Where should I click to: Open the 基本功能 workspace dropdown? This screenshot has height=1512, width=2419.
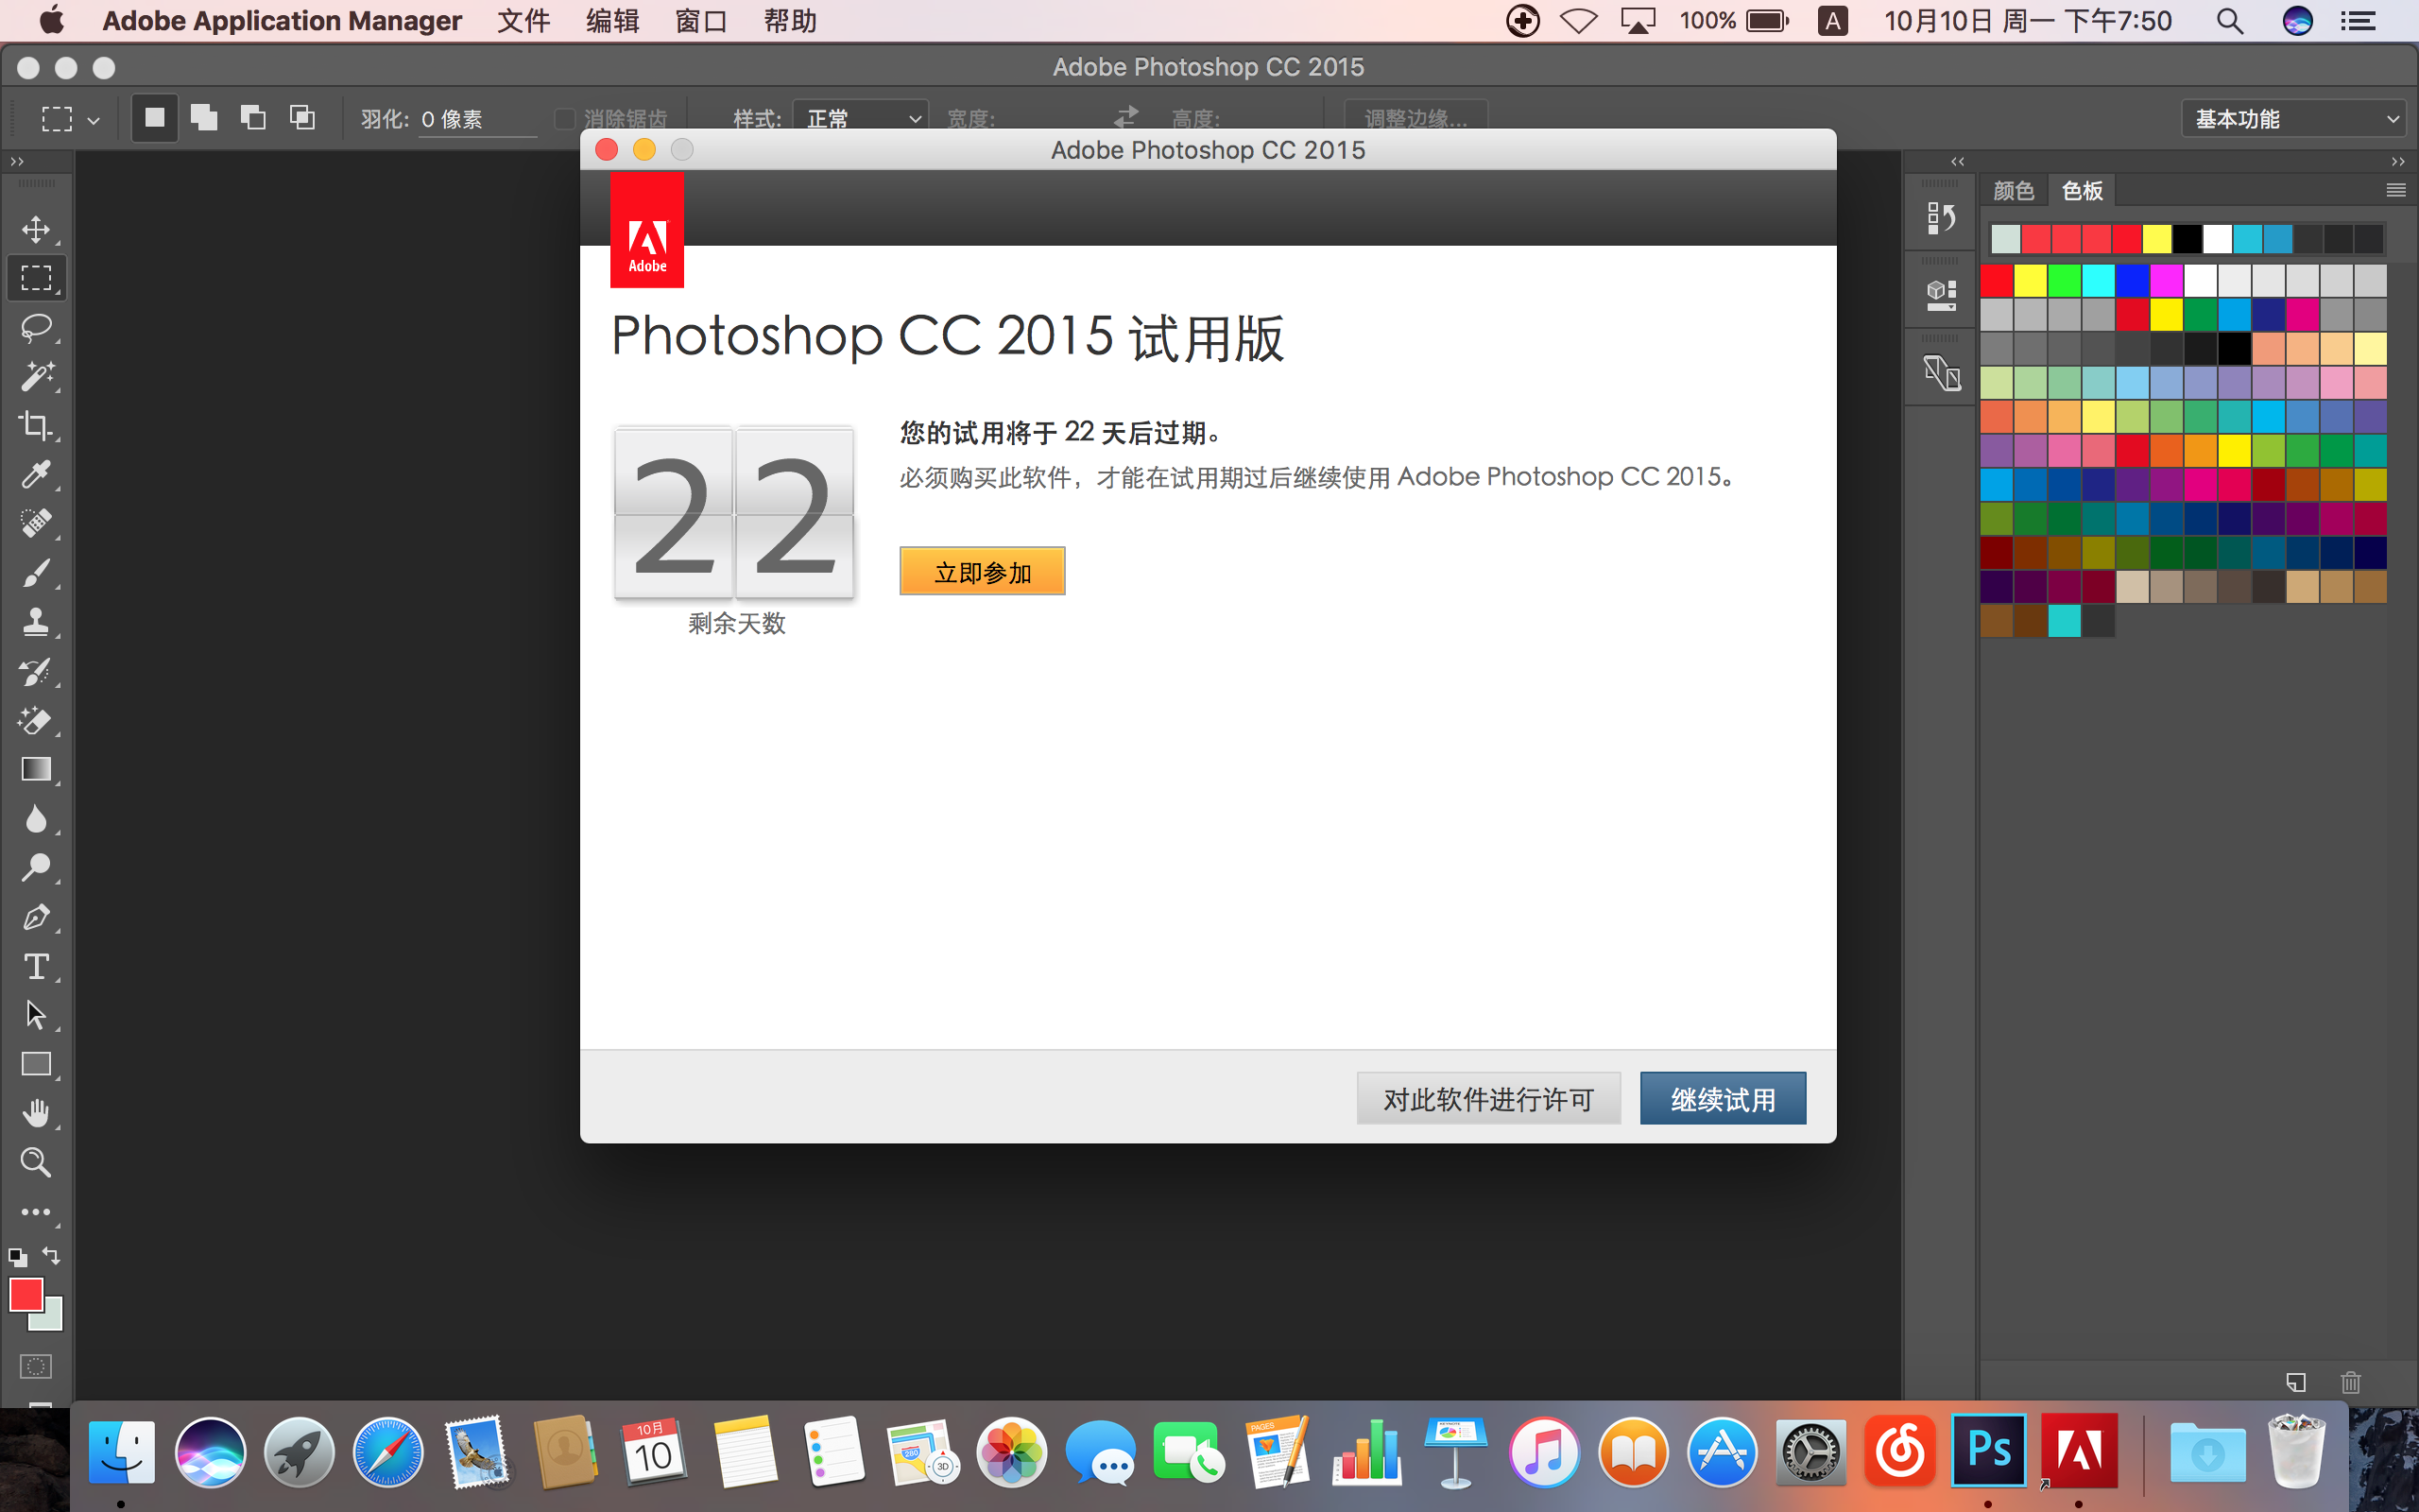pos(2293,119)
